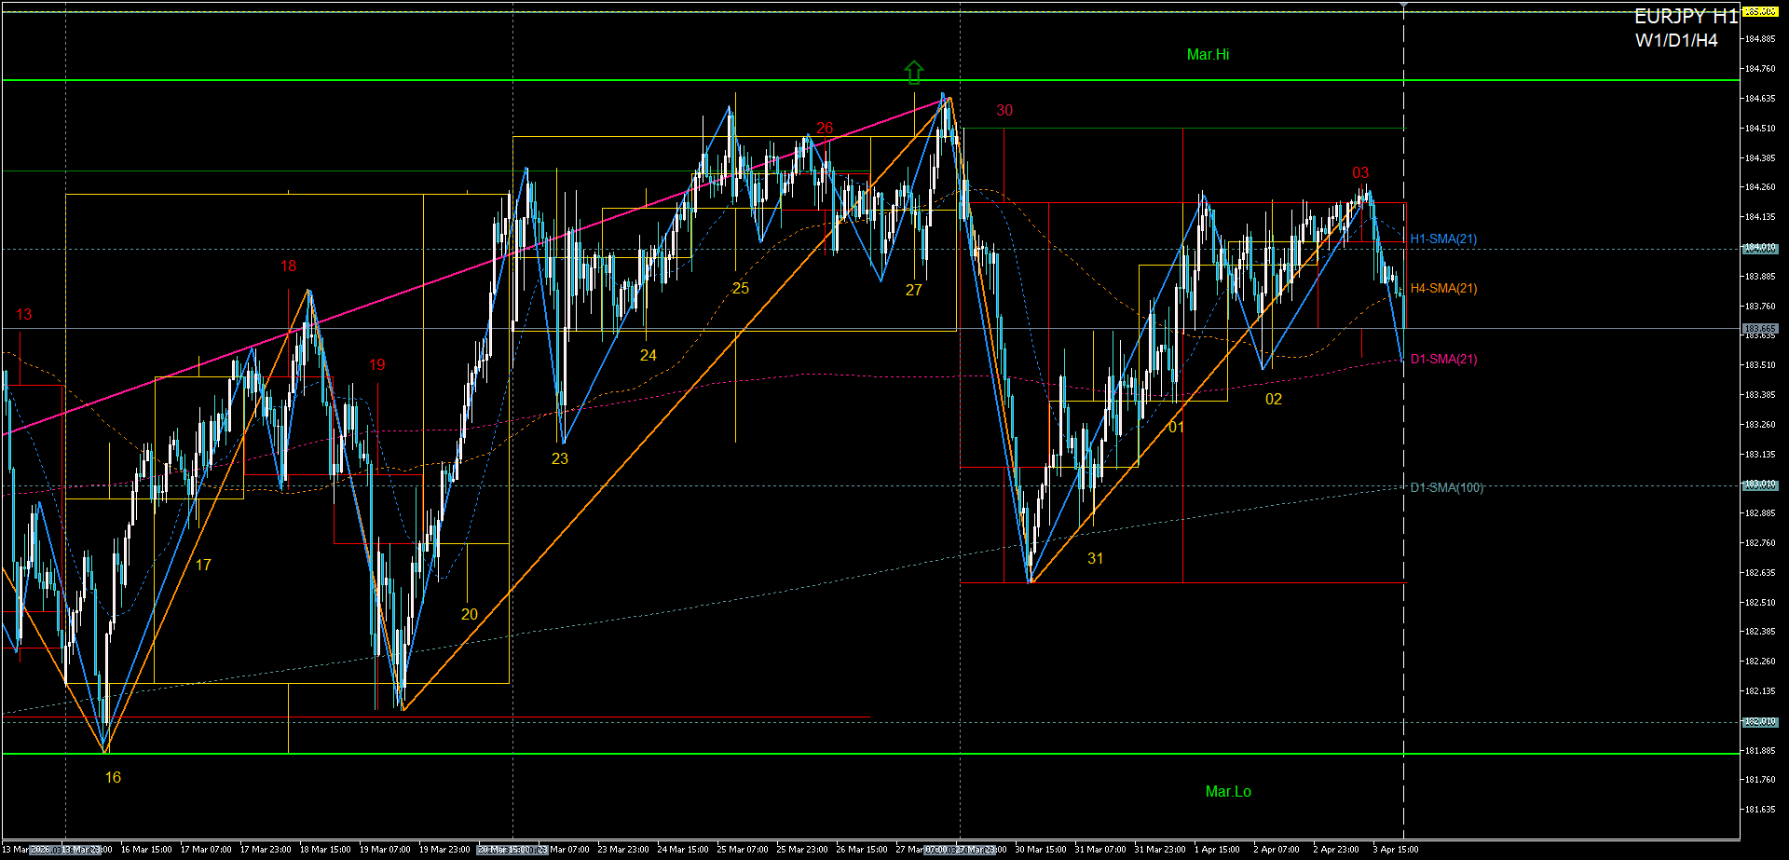The height and width of the screenshot is (860, 1789).
Task: Click the 3 Apr 15:00 time label
Action: pyautogui.click(x=1395, y=850)
